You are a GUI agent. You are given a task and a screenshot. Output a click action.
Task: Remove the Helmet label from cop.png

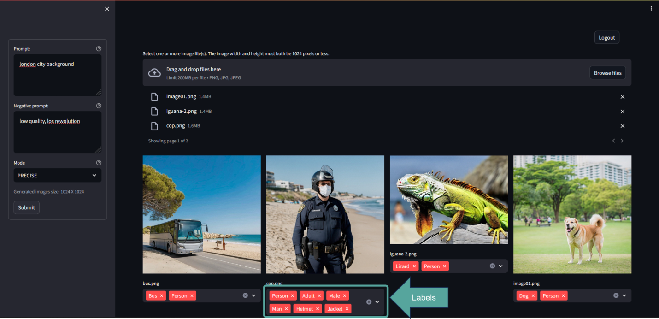tap(317, 308)
